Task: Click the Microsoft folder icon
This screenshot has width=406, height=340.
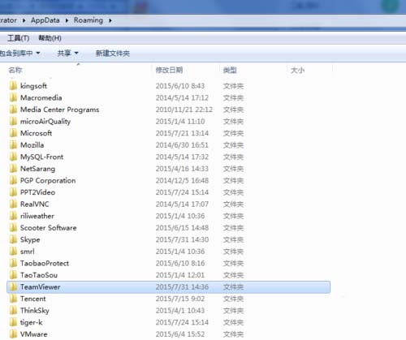Action: pos(13,133)
